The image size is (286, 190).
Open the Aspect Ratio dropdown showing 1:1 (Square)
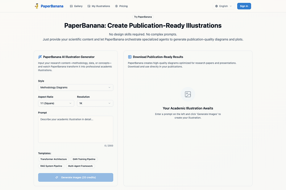(x=56, y=103)
